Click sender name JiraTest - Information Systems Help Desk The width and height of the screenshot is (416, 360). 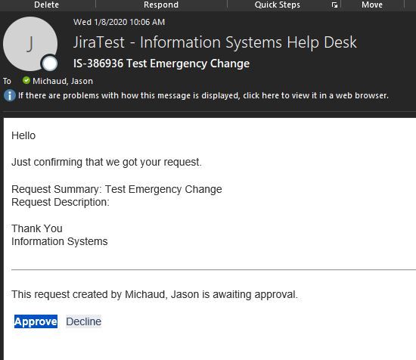[x=215, y=42]
